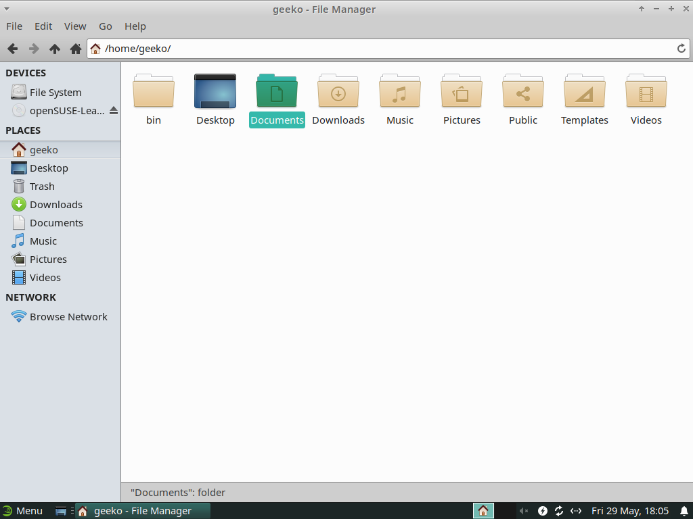Open the window menu dropdown arrow
693x519 pixels.
(7, 9)
